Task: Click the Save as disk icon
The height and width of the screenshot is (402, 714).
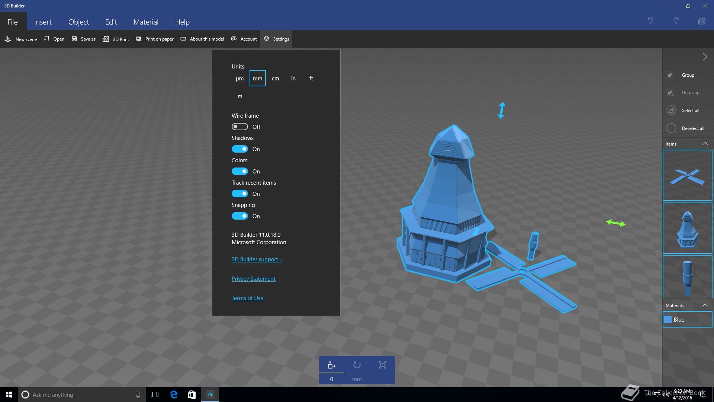Action: (x=74, y=39)
